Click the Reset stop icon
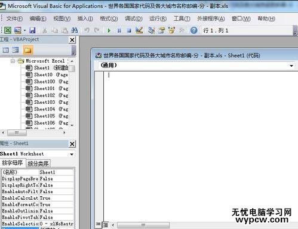 pos(129,30)
